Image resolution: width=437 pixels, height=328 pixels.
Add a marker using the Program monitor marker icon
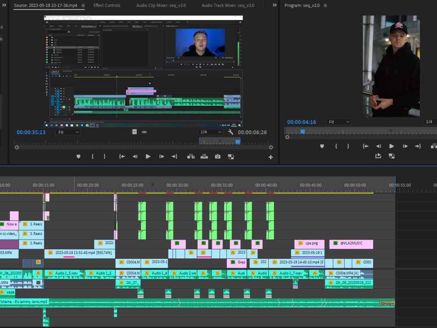coord(322,146)
